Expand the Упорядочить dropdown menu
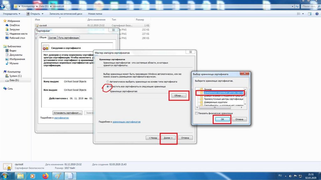Screen dimensions: 321x180 pos(12,14)
